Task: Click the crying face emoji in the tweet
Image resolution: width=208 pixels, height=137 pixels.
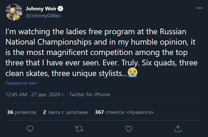Action: tap(132, 73)
